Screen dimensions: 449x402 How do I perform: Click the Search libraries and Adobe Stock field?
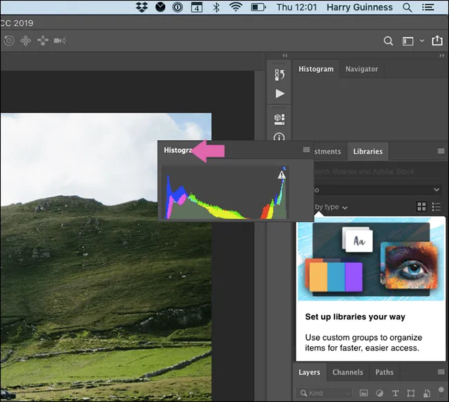click(373, 171)
